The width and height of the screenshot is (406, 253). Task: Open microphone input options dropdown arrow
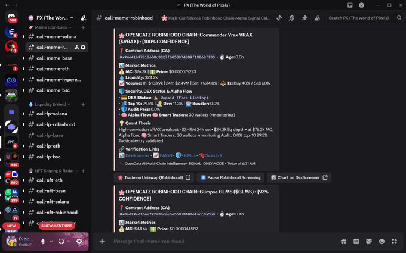click(x=51, y=241)
